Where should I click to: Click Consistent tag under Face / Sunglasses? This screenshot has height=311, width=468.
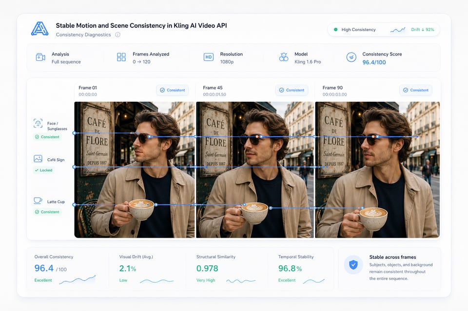[47, 137]
